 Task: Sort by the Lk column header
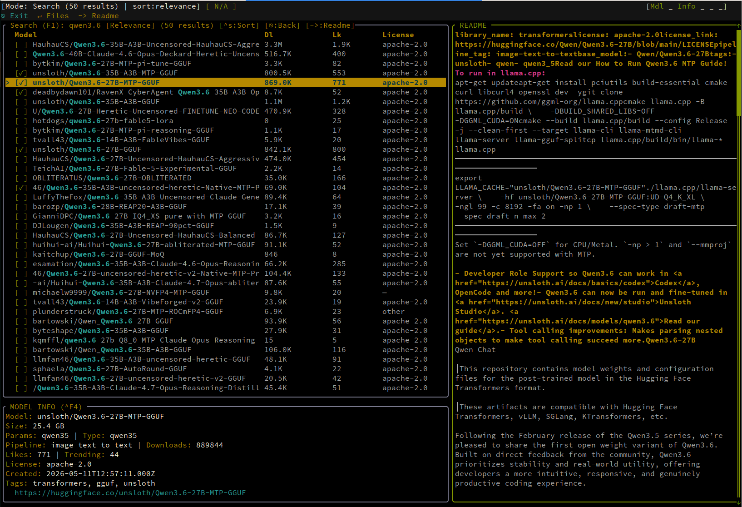pos(337,35)
